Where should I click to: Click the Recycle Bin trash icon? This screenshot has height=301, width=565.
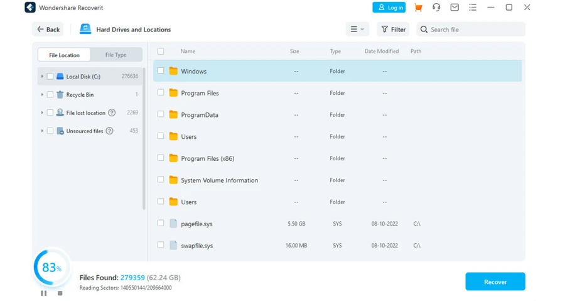60,94
